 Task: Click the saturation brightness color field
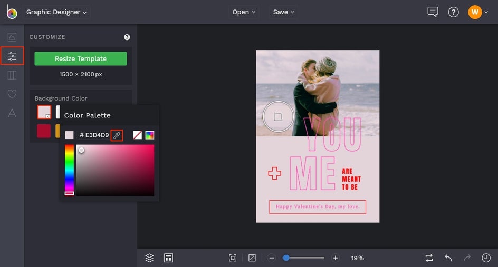(x=116, y=170)
